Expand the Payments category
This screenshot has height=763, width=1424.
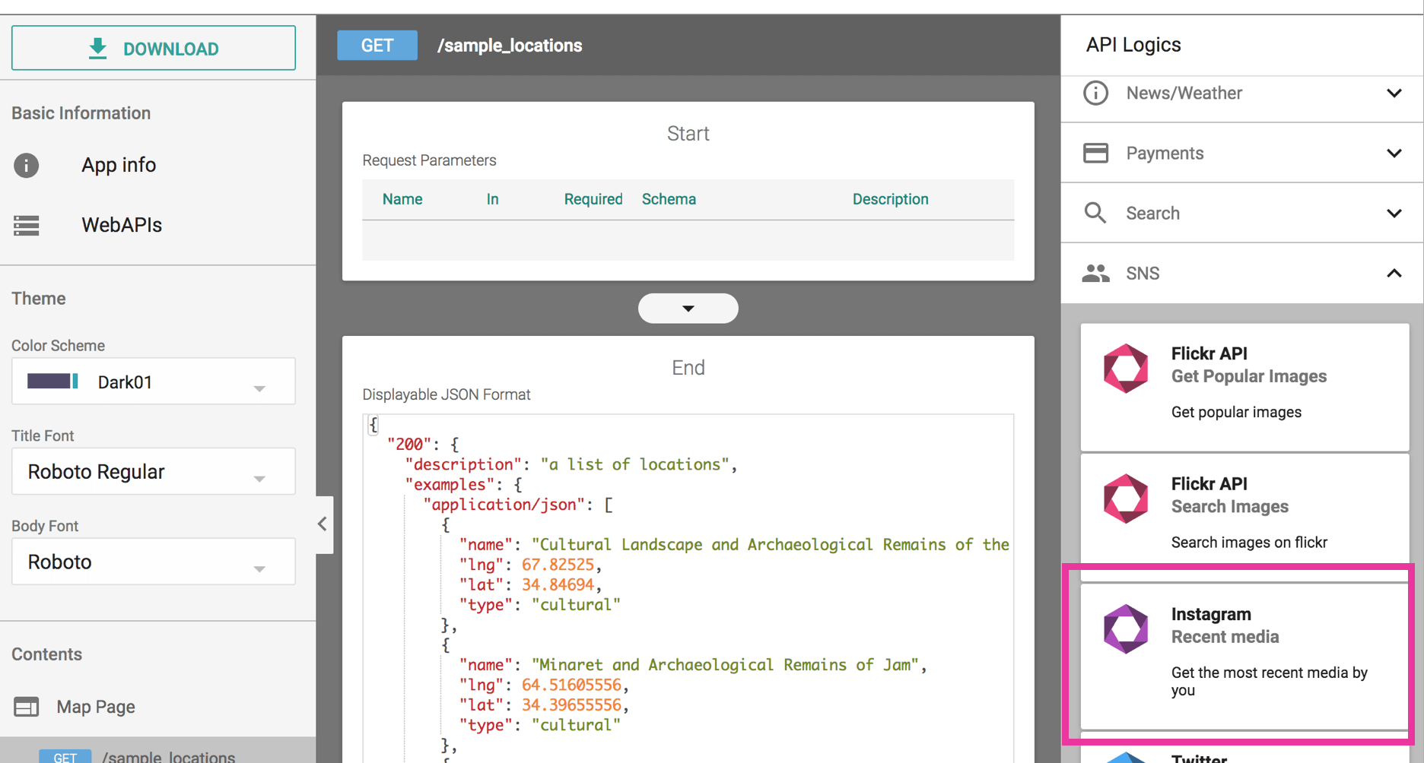(x=1242, y=153)
